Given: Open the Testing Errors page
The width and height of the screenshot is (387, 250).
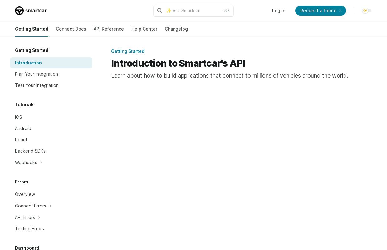Looking at the screenshot, I should 51,229.
